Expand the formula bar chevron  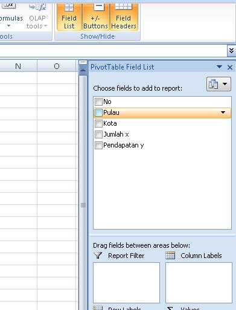(x=231, y=51)
